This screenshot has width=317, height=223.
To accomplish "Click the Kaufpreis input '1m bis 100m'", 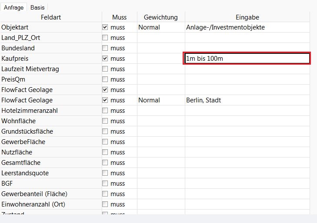I will (247, 59).
